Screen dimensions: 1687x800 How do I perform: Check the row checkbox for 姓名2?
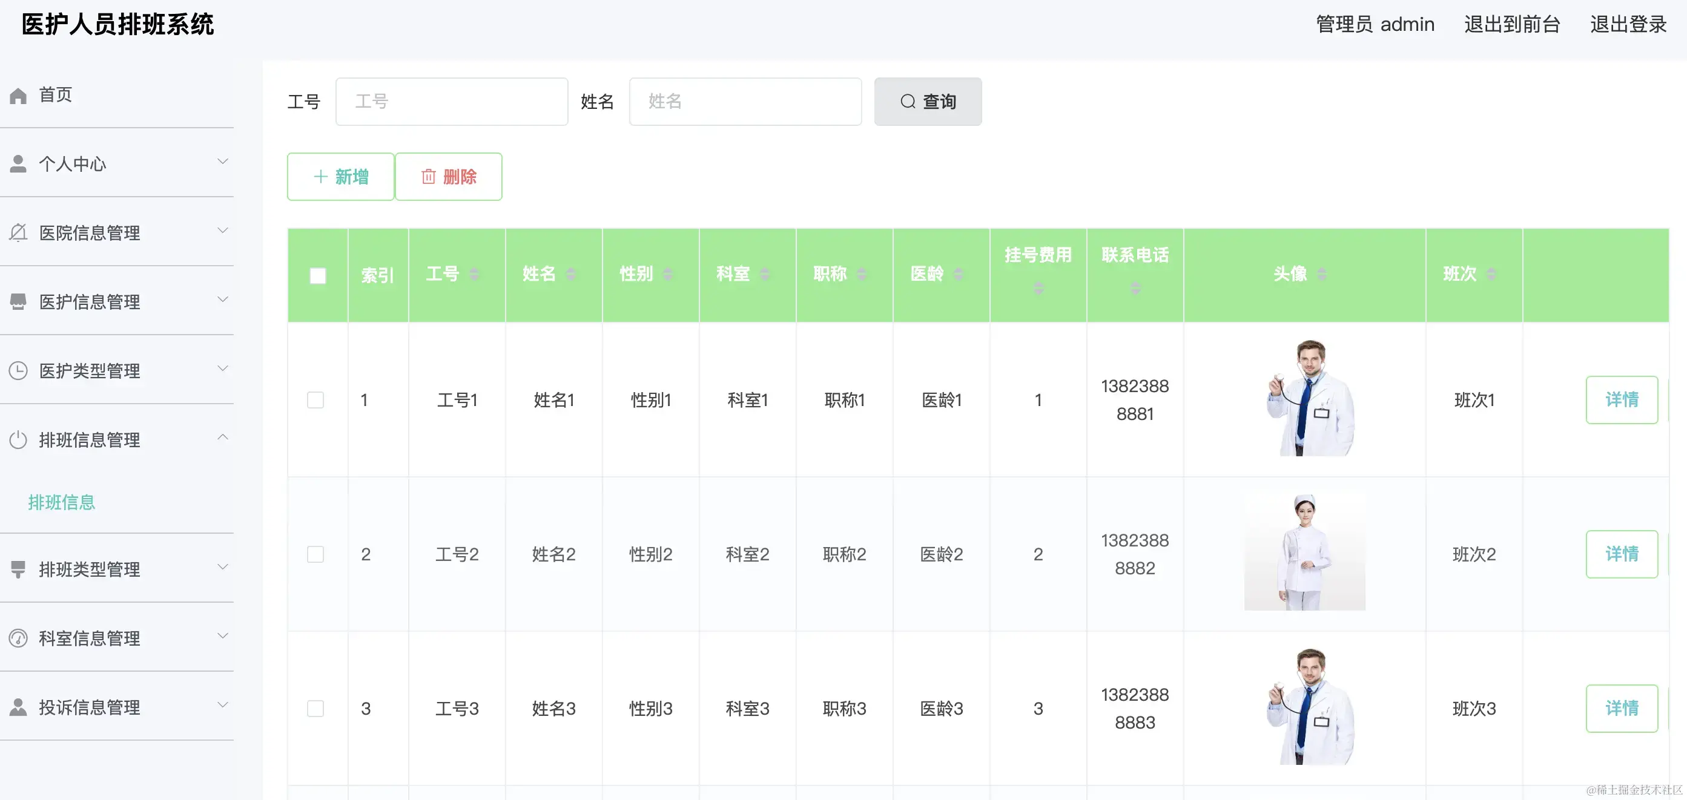point(316,554)
